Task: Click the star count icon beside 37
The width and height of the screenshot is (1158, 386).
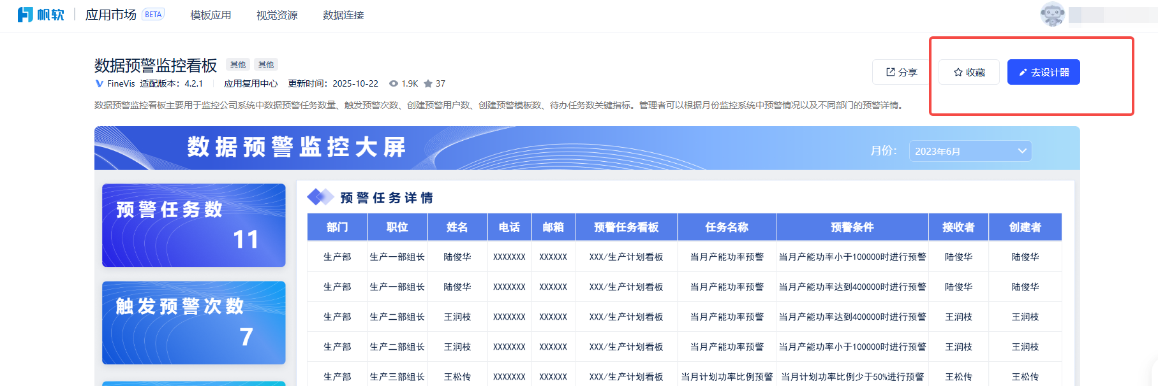Action: [x=428, y=83]
